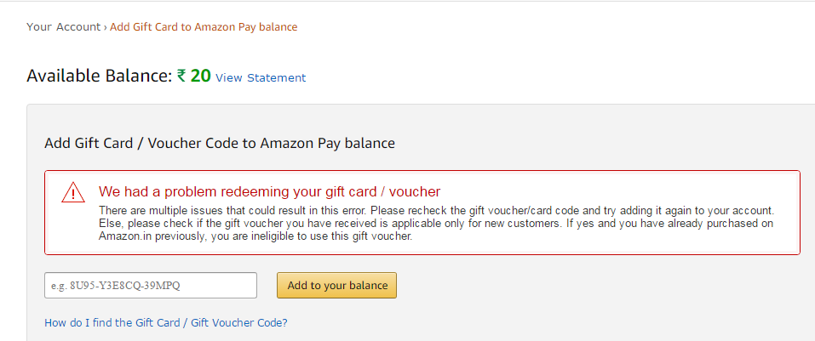Click the Available Balance label text
The image size is (815, 341).
click(99, 77)
